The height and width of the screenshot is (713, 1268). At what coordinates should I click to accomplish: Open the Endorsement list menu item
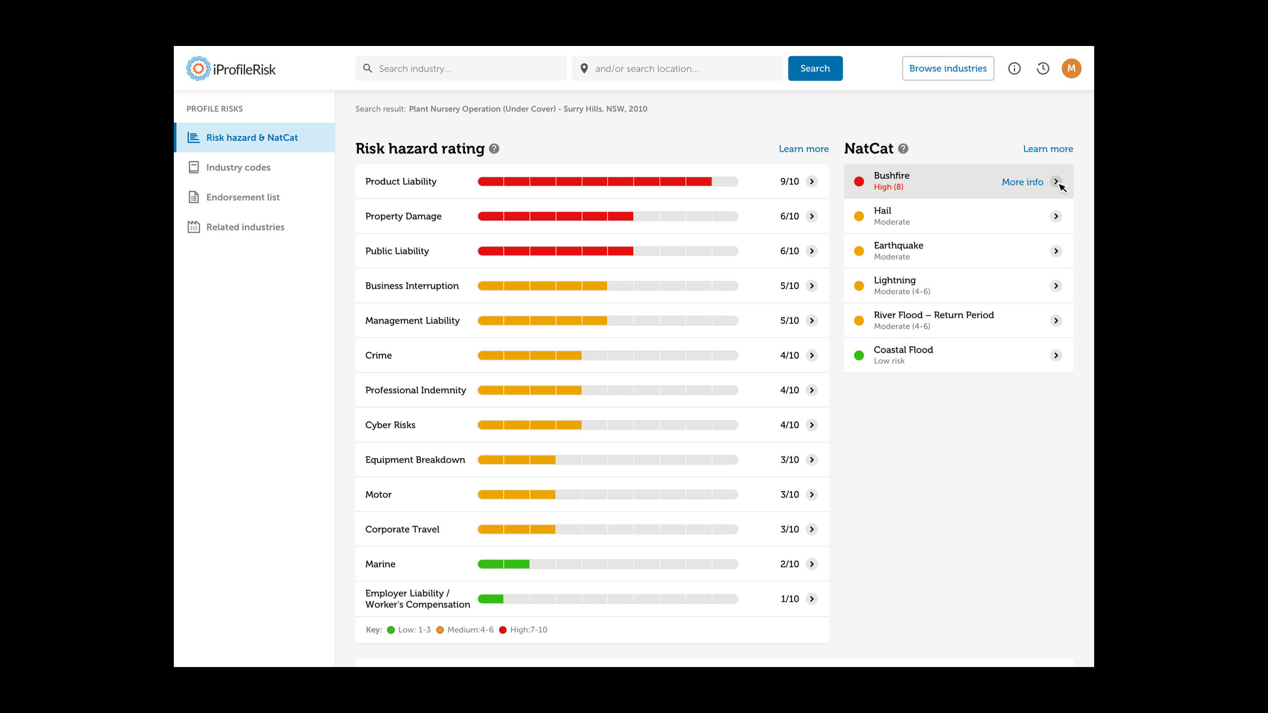click(x=243, y=197)
